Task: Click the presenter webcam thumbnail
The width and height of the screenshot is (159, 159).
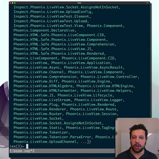Action: click(137, 138)
